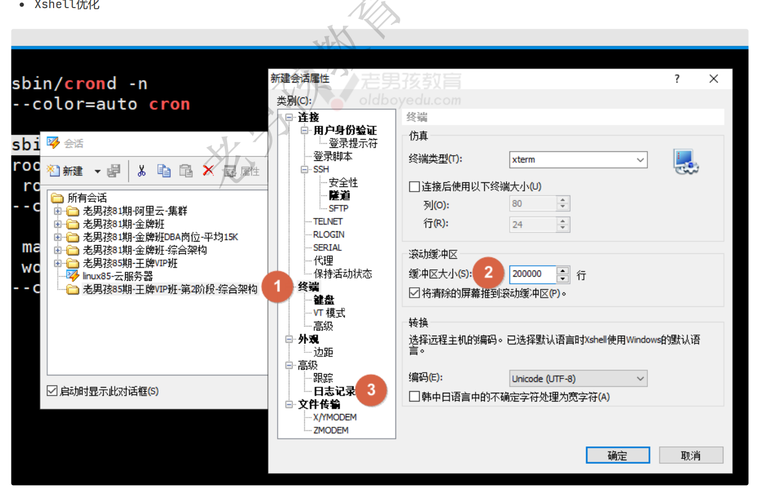Viewport: 758px width, 492px height.
Task: Click the 所有会话 root folder icon
Action: [57, 198]
